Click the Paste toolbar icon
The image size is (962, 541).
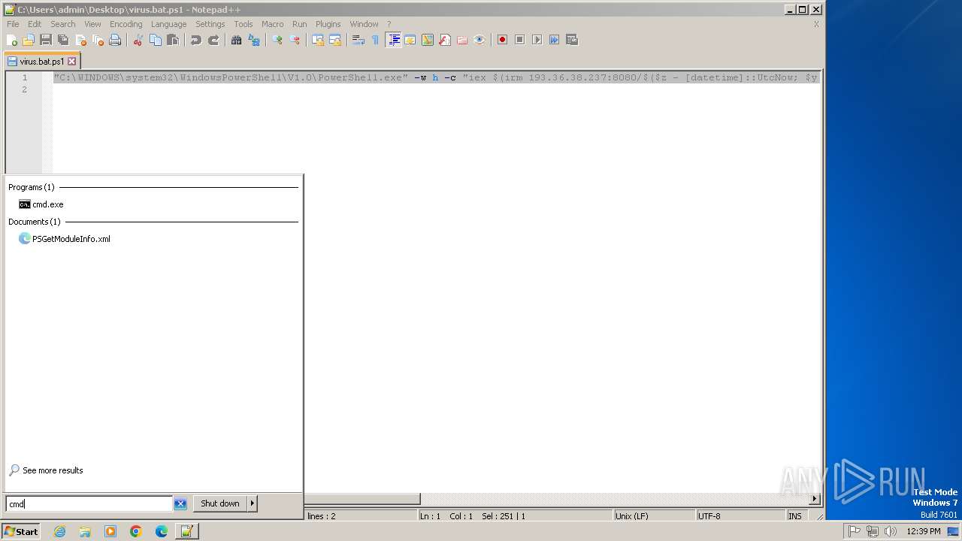tap(173, 40)
